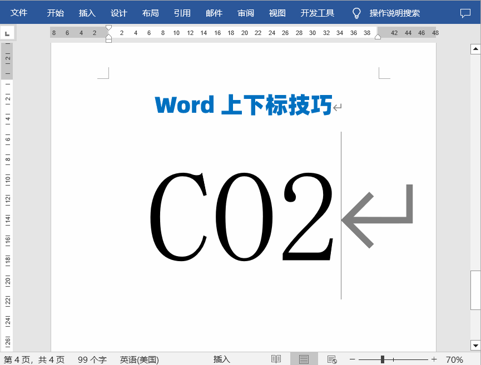Open the comments bubble icon at top right
The height and width of the screenshot is (365, 481).
click(x=465, y=12)
